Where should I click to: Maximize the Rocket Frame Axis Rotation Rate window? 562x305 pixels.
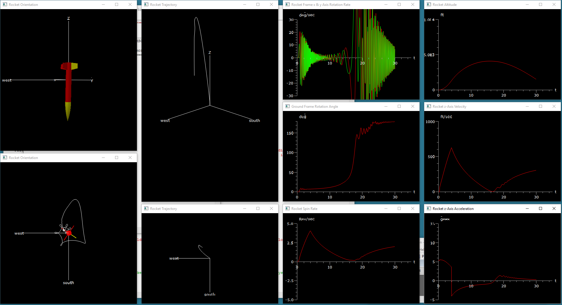(399, 4)
